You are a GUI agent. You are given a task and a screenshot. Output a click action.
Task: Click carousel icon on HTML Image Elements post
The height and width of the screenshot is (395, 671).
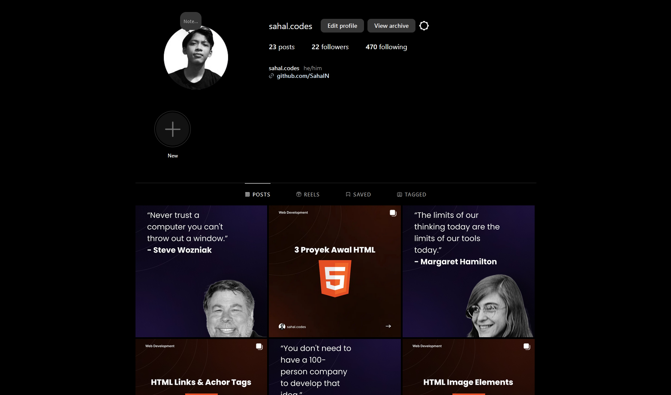(x=527, y=347)
